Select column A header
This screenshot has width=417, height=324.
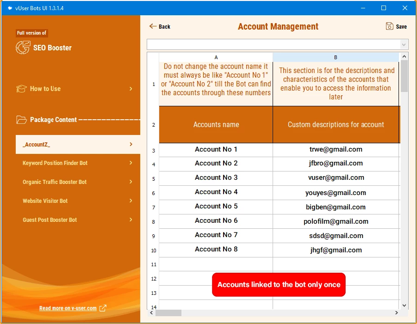pyautogui.click(x=216, y=57)
